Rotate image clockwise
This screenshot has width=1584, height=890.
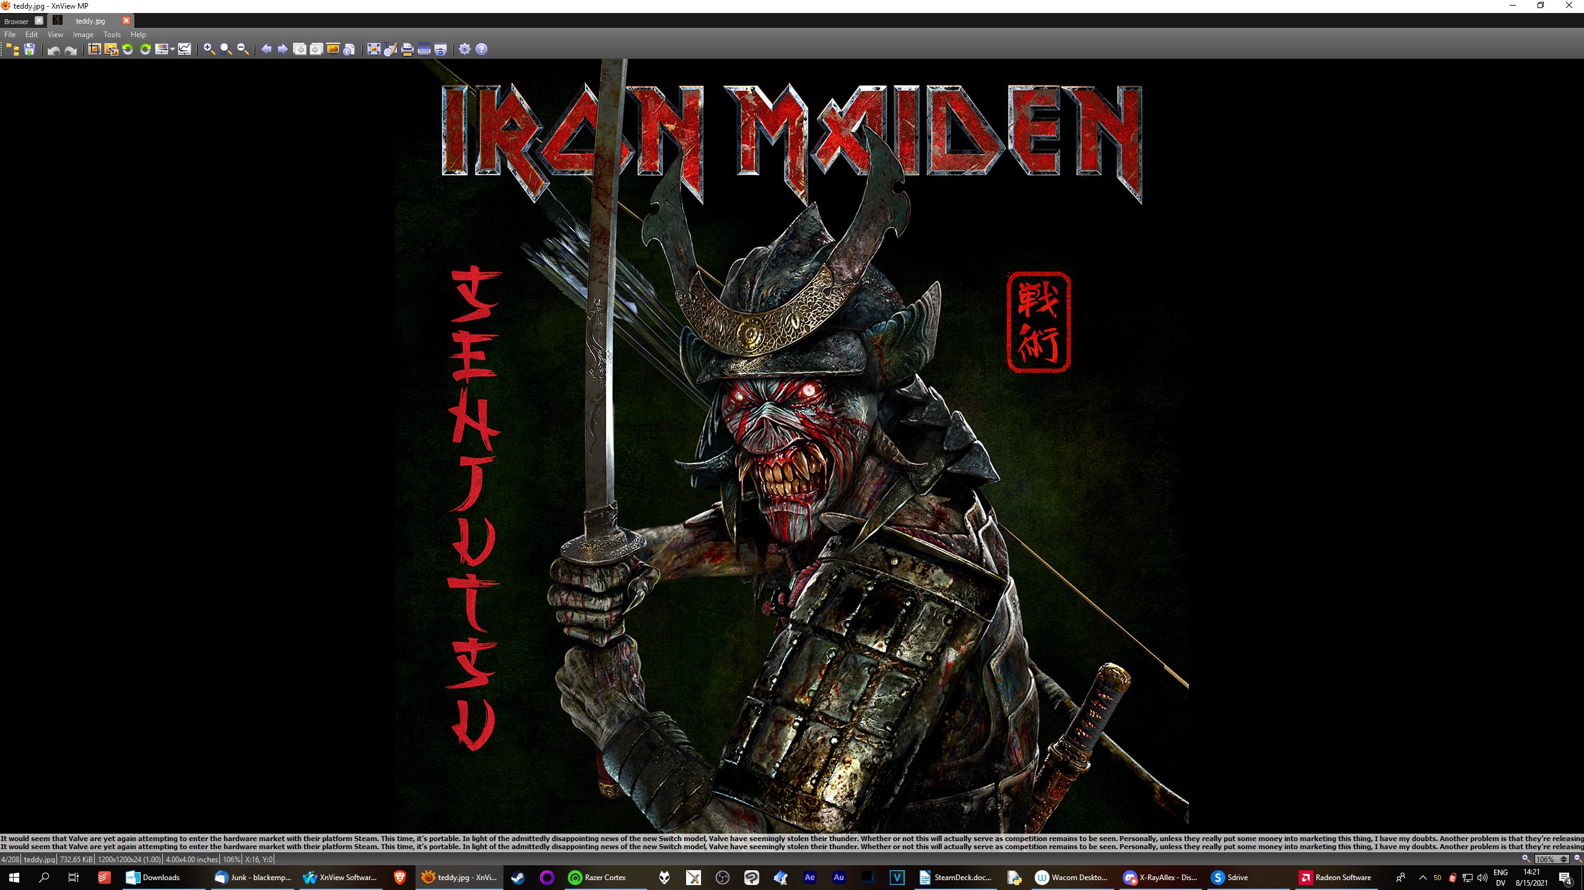pyautogui.click(x=146, y=50)
